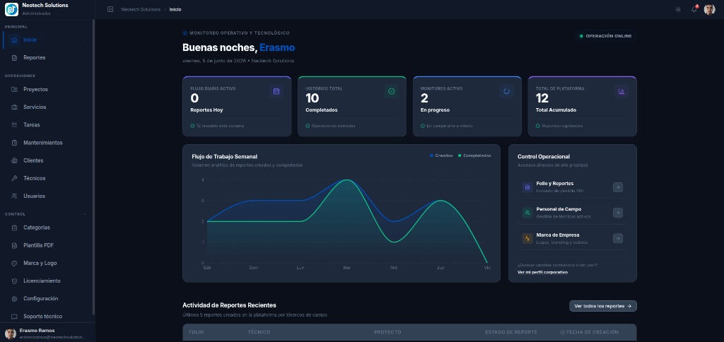Viewport: 724px width, 342px height.
Task: Click the Ver todos los reportes button
Action: click(603, 306)
